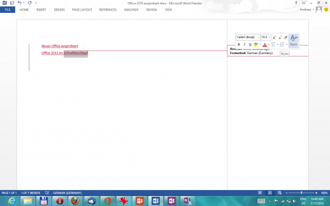330x206 pixels.
Task: Switch to the HOME ribbon tab
Action: [24, 10]
